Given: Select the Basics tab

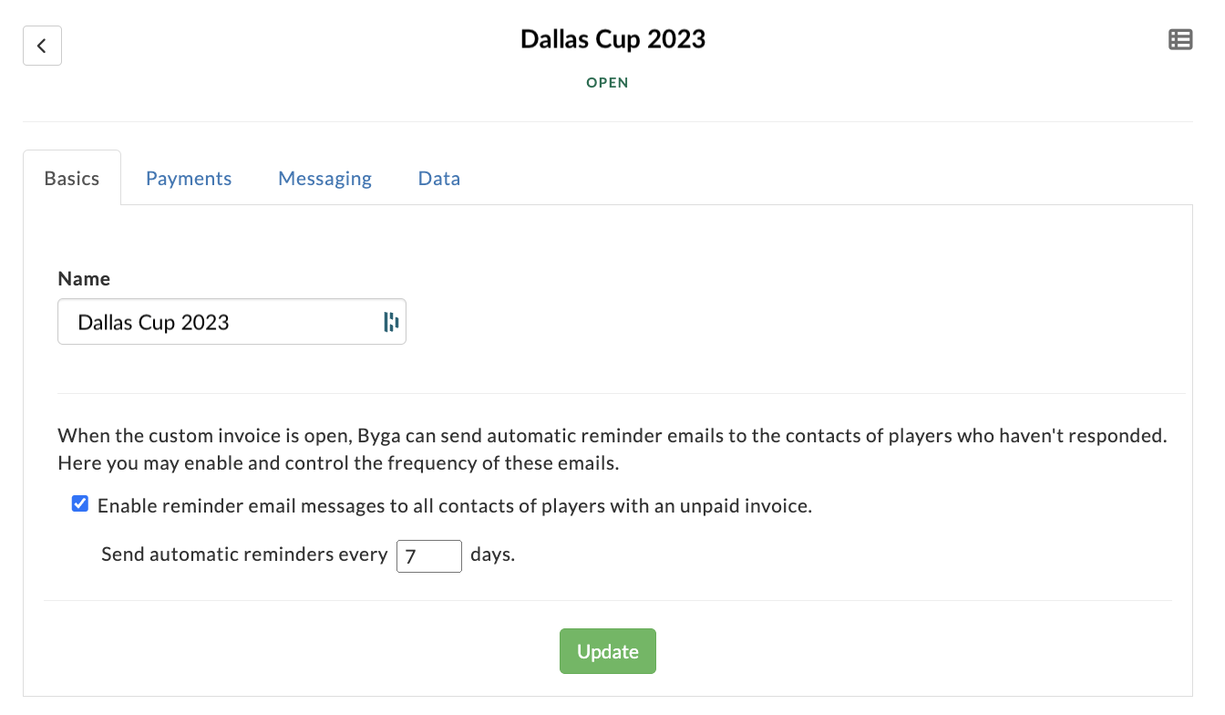Looking at the screenshot, I should (72, 179).
